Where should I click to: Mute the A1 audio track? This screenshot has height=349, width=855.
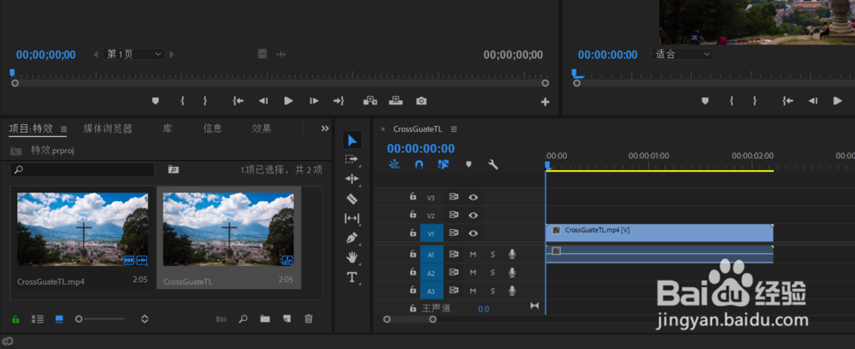474,254
